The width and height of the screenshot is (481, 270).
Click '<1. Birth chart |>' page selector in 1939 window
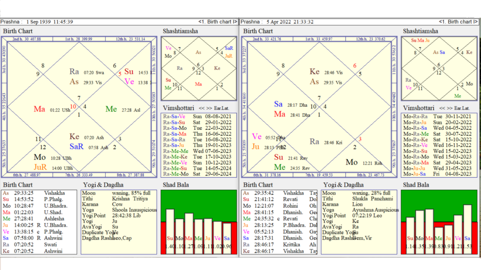[x=217, y=22]
